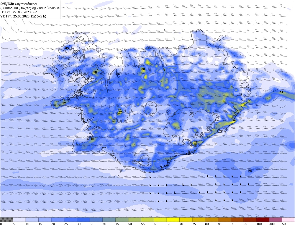Screen dimensions: 295x226
Task: Click the green swatch between 45 and 50
Action: [x=122, y=219]
